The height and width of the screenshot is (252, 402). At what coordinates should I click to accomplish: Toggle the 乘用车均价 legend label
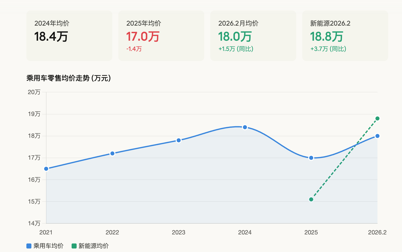[48, 246]
